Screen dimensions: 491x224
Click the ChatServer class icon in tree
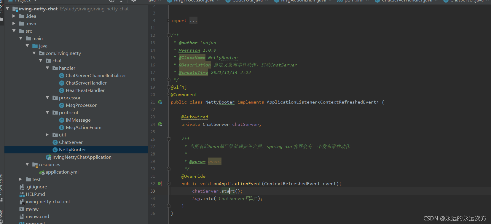click(x=55, y=142)
